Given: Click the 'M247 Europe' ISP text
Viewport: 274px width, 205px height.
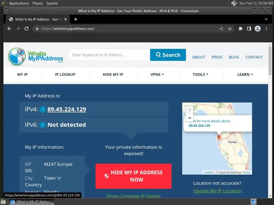Looking at the screenshot, I should tap(58, 164).
